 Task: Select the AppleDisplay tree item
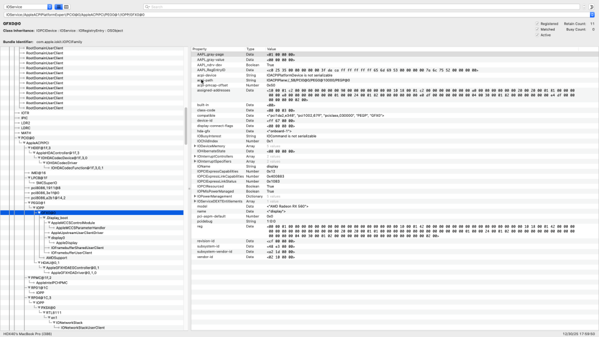click(66, 243)
